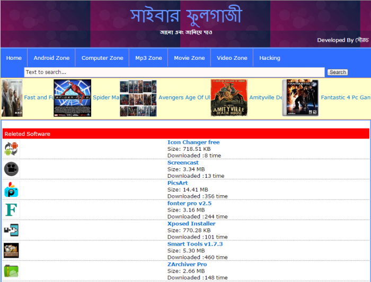This screenshot has width=371, height=282.
Task: Click the Developed By credit text
Action: click(343, 40)
